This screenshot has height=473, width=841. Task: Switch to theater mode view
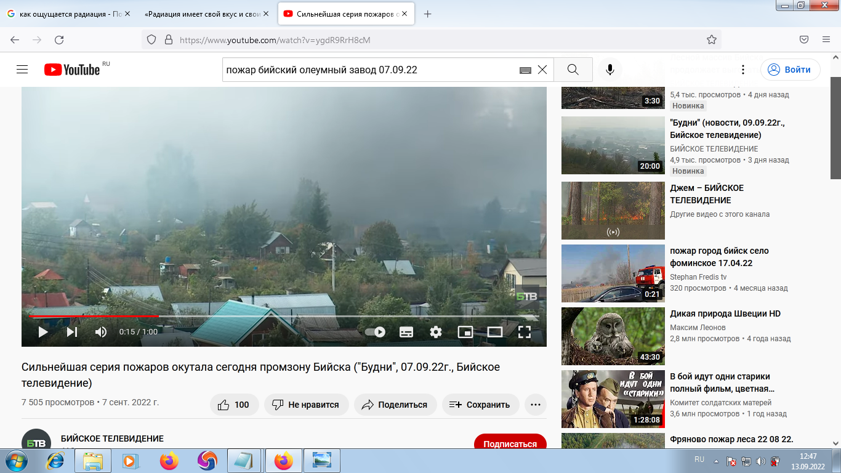495,332
